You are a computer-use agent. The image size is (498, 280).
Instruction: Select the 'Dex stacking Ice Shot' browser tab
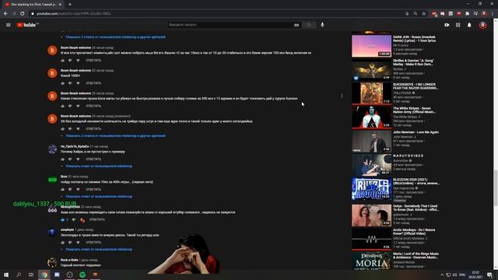(32, 5)
